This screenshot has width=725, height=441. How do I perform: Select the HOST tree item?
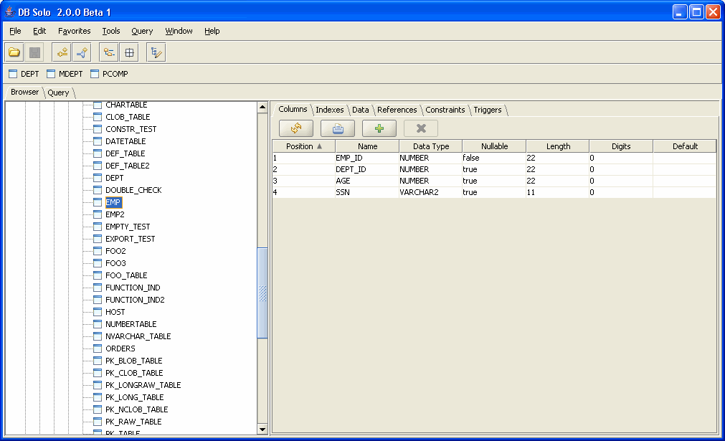click(x=115, y=312)
